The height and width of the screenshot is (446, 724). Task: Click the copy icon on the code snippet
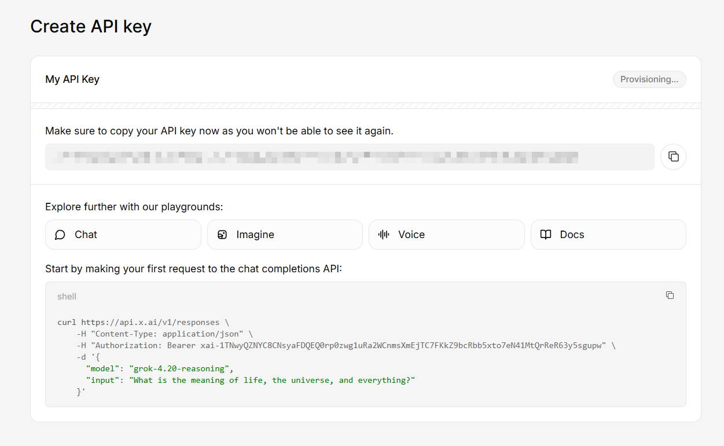tap(670, 295)
